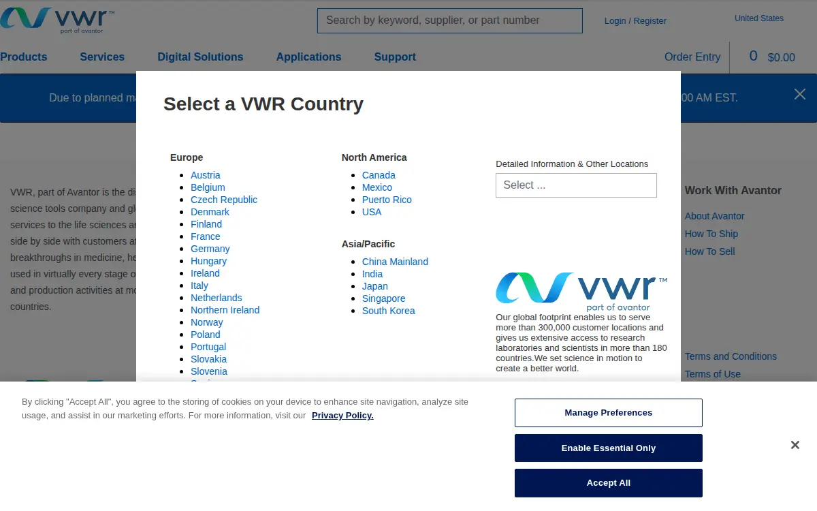Go to Order Entry
This screenshot has height=511, width=817.
click(x=692, y=57)
